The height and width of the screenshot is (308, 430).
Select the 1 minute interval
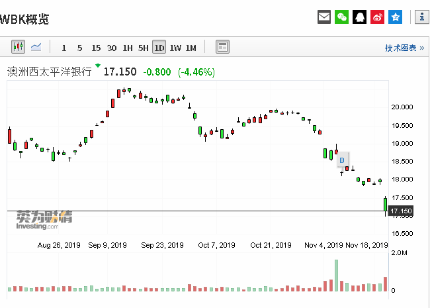pyautogui.click(x=64, y=48)
